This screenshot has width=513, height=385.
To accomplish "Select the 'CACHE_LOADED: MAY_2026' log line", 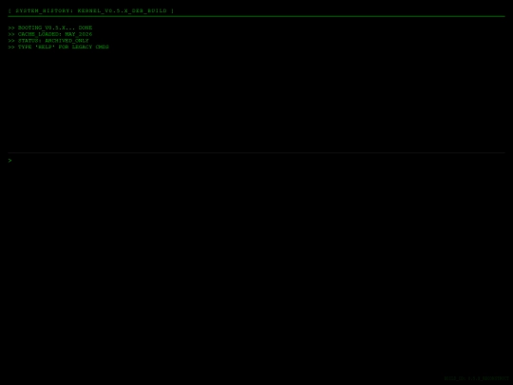I will point(50,34).
